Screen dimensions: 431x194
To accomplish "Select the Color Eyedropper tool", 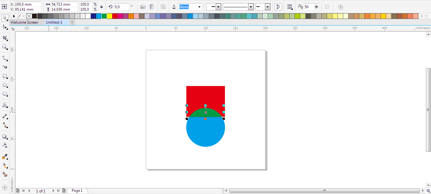I will pyautogui.click(x=5, y=156).
